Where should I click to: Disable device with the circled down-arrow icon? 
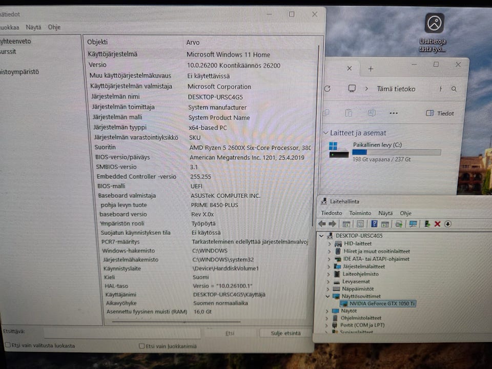point(448,224)
